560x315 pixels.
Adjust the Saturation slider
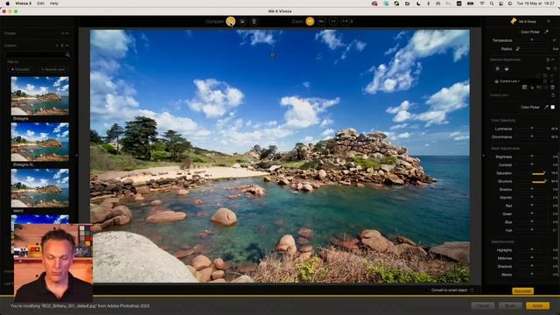(x=532, y=173)
